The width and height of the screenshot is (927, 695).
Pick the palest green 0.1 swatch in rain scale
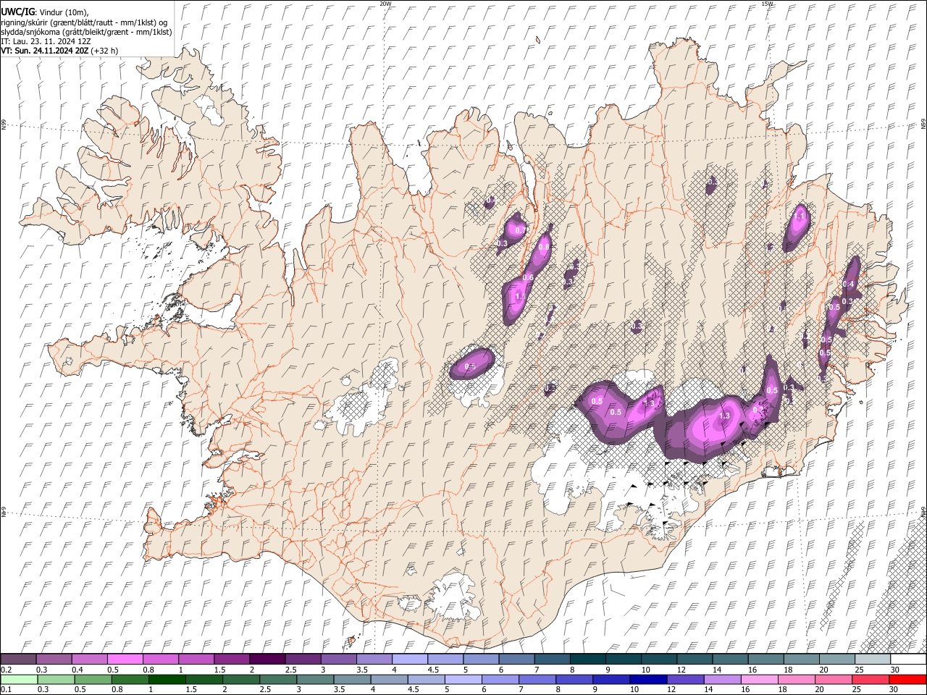18,679
